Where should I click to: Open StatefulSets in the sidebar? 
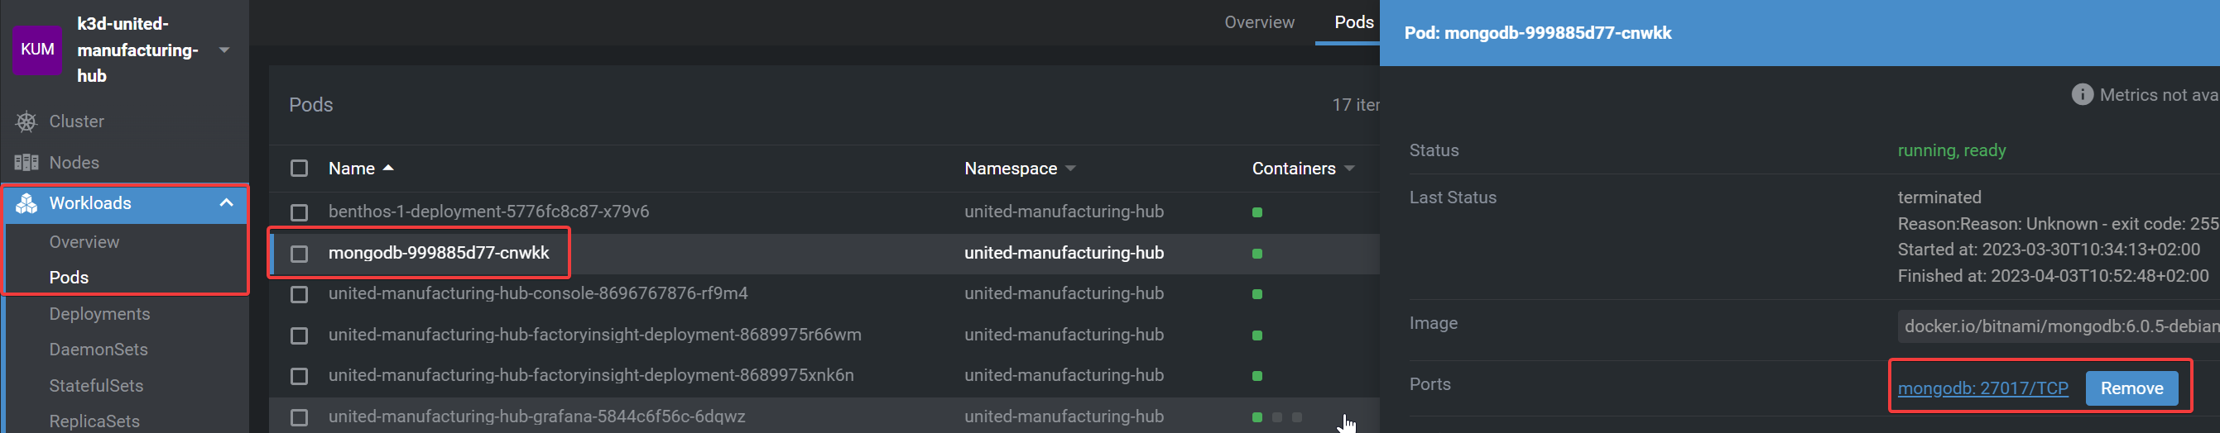97,386
